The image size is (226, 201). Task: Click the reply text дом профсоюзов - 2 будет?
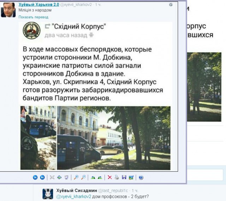click(120, 196)
